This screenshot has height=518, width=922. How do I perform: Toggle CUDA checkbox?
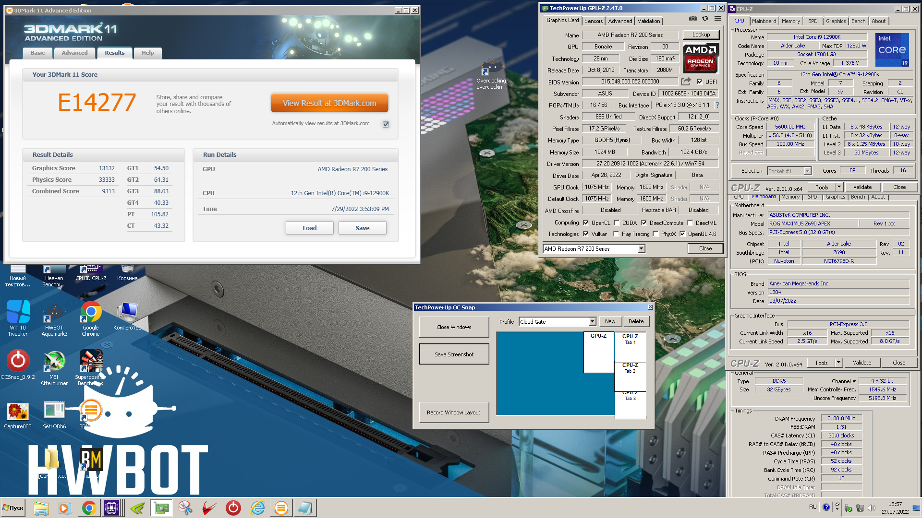point(617,223)
